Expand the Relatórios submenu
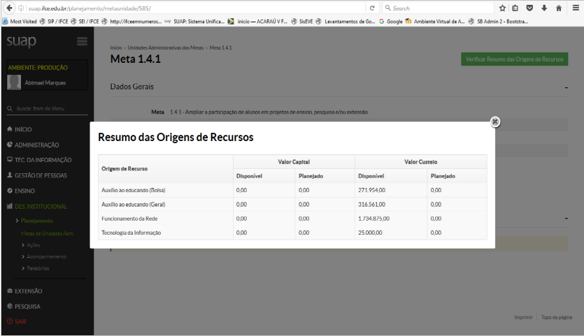Image resolution: width=584 pixels, height=336 pixels. (38, 268)
